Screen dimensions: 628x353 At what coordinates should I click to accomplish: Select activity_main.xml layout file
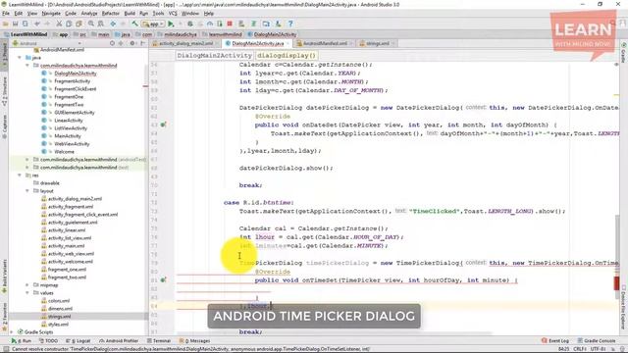coord(66,246)
